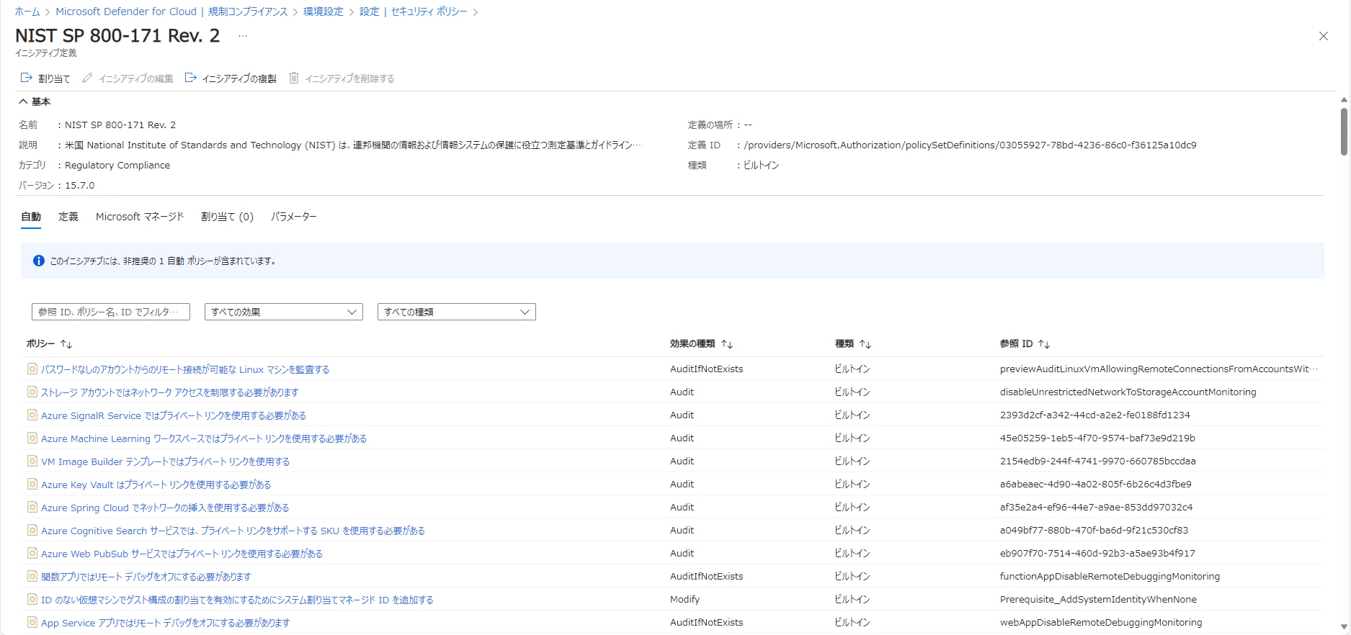Sort by 参照 ID column arrows
The height and width of the screenshot is (635, 1351).
point(1044,344)
